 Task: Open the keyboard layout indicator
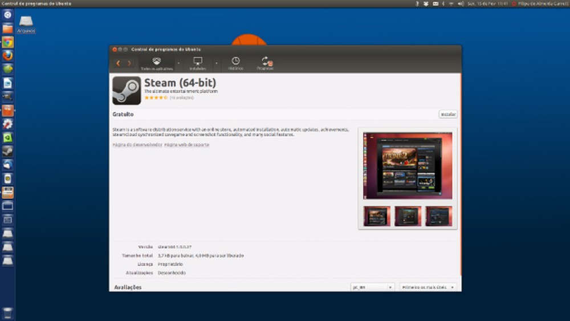point(435,3)
